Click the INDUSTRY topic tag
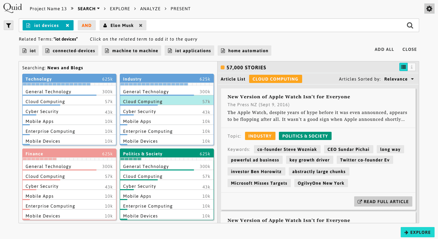The image size is (438, 239). click(x=260, y=136)
